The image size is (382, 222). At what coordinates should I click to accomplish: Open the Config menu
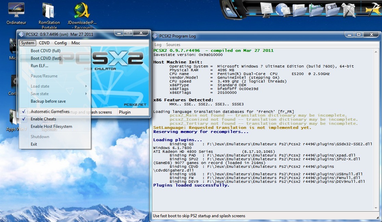point(61,43)
